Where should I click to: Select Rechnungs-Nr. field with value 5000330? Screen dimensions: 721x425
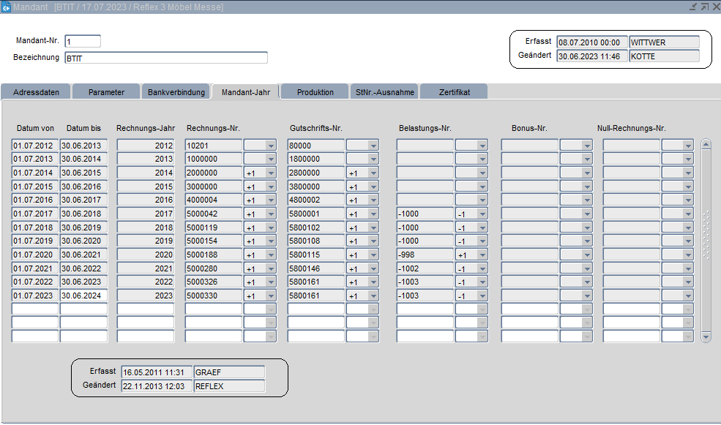(x=213, y=296)
